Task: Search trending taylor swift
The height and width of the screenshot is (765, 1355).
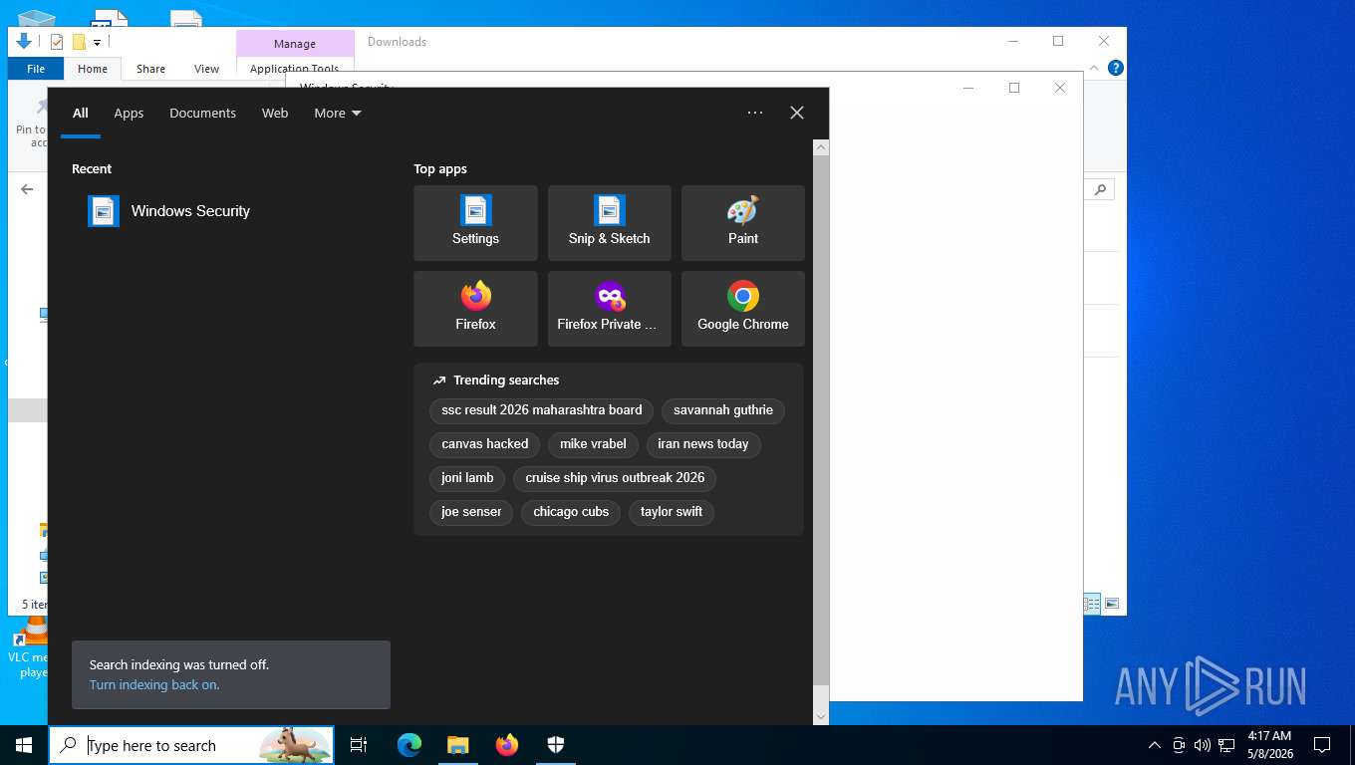Action: [672, 512]
